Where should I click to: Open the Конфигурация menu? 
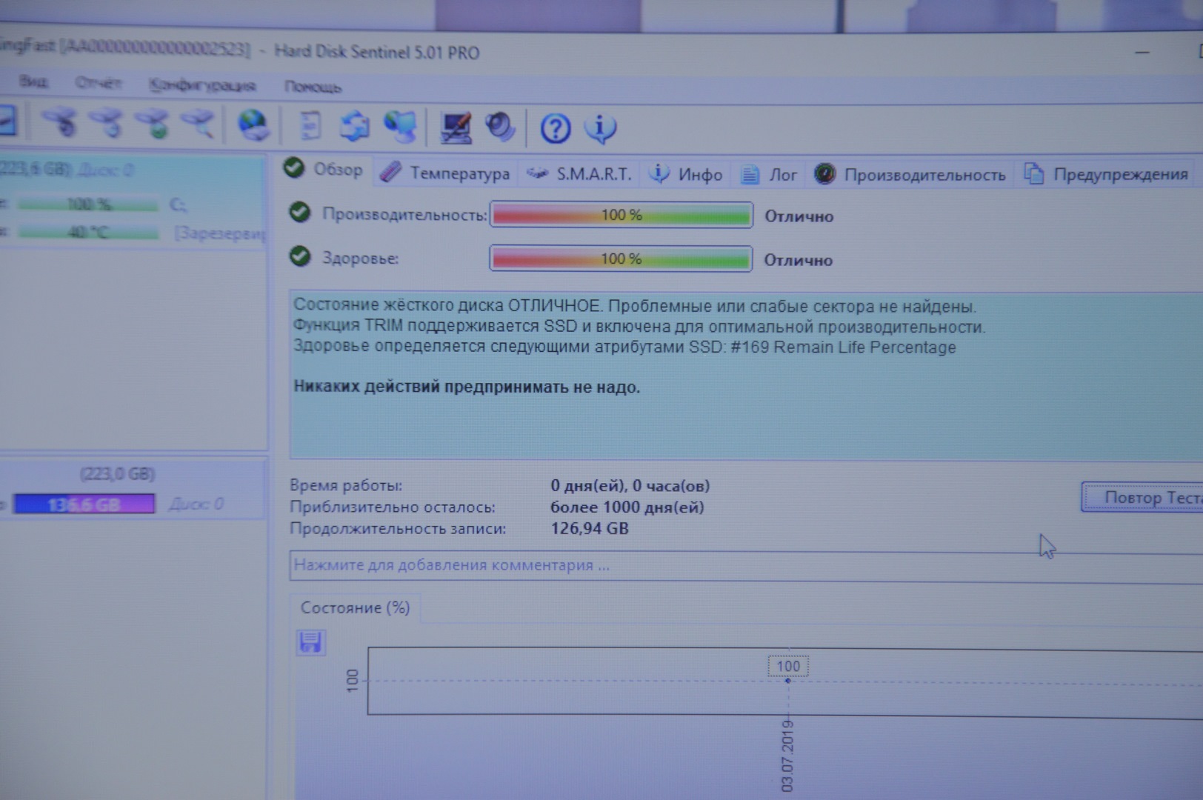(201, 85)
